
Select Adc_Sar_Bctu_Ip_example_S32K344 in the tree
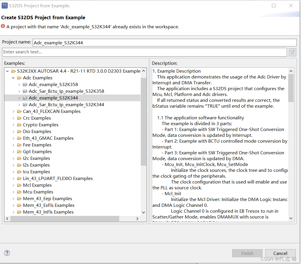[x=66, y=104]
